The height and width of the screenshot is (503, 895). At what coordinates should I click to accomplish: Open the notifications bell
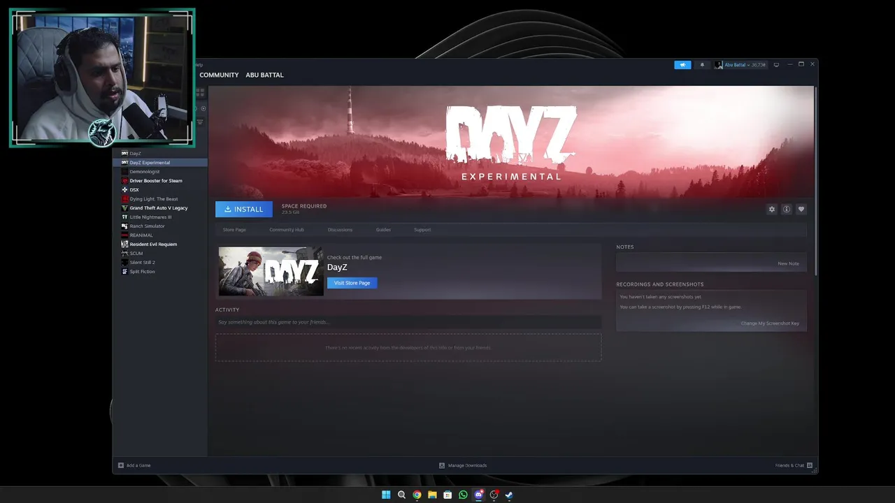[x=703, y=65]
